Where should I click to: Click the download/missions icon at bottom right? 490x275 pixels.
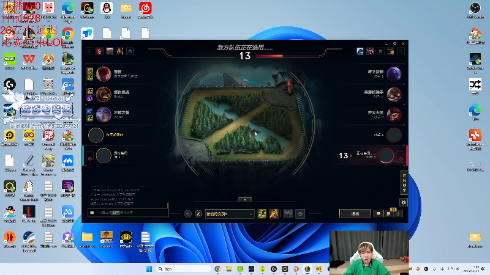click(x=398, y=213)
